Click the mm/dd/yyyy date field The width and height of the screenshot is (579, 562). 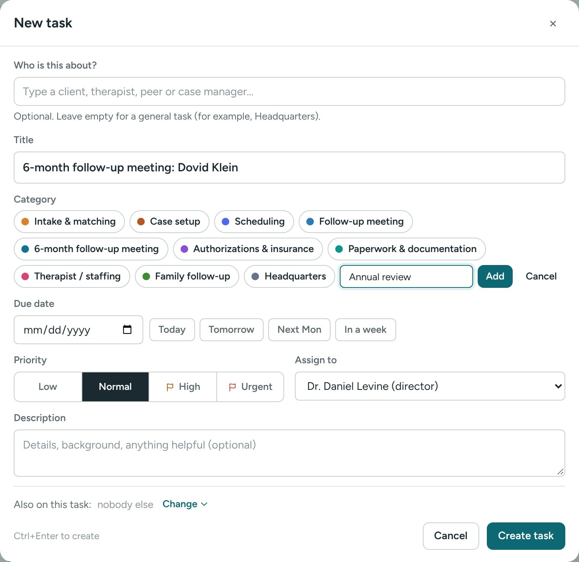click(78, 330)
